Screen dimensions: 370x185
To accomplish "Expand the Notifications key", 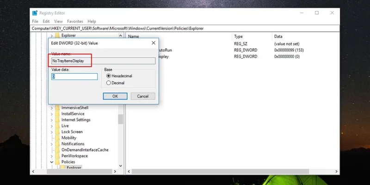I will [x=52, y=144].
